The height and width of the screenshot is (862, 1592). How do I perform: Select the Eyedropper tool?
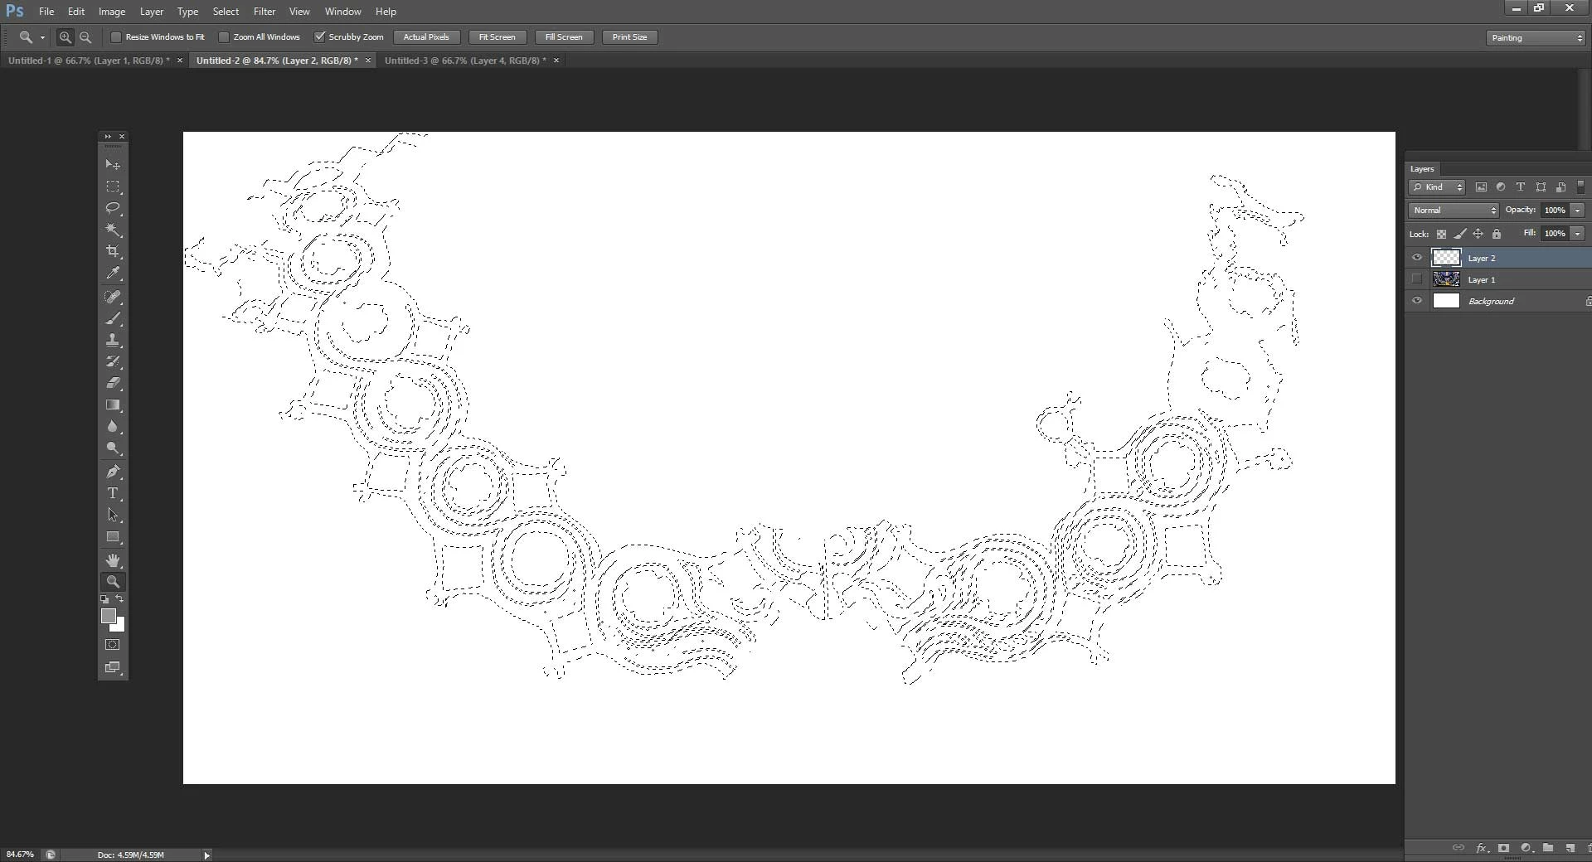pos(113,273)
